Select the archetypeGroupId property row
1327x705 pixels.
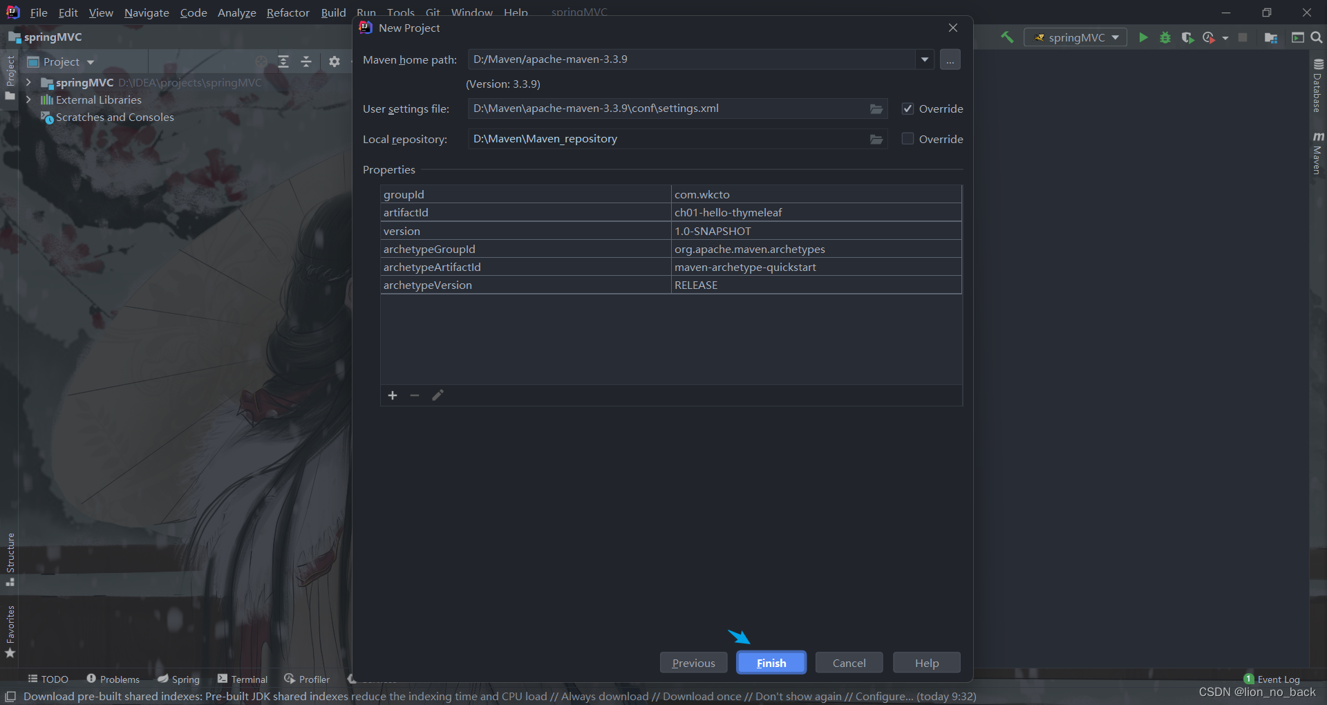click(670, 249)
